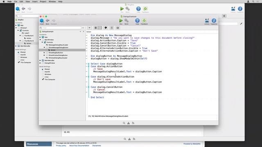Image resolution: width=262 pixels, height=147 pixels.
Task: Click the leftmost code editor toolbar button
Action: 90,28
